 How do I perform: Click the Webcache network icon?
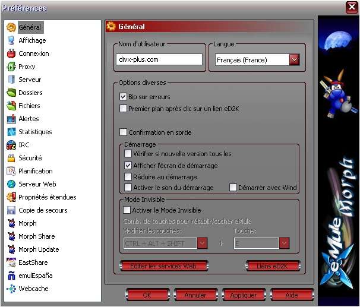11,289
